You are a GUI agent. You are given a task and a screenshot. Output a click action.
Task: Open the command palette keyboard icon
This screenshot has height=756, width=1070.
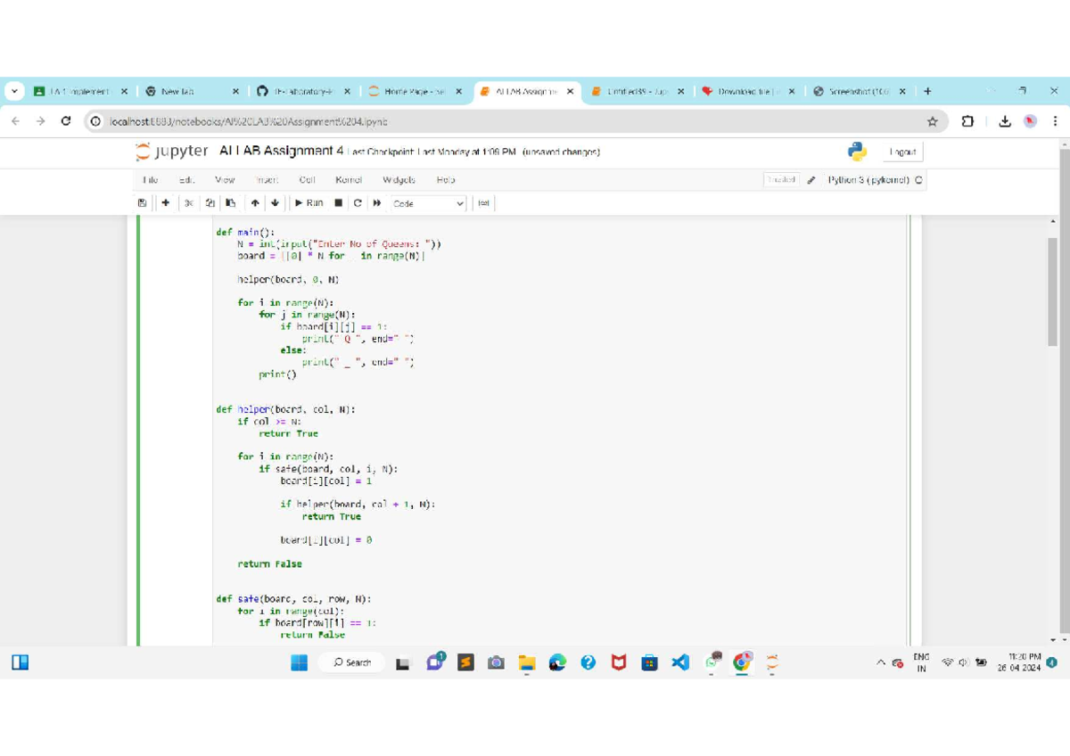click(483, 203)
